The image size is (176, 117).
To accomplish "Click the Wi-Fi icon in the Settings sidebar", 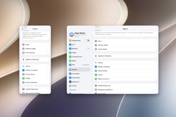I will [x=70, y=45].
